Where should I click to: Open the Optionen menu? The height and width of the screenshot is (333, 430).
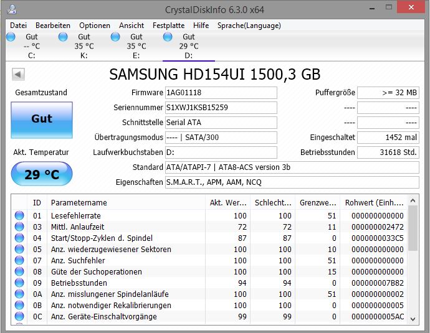coord(95,26)
